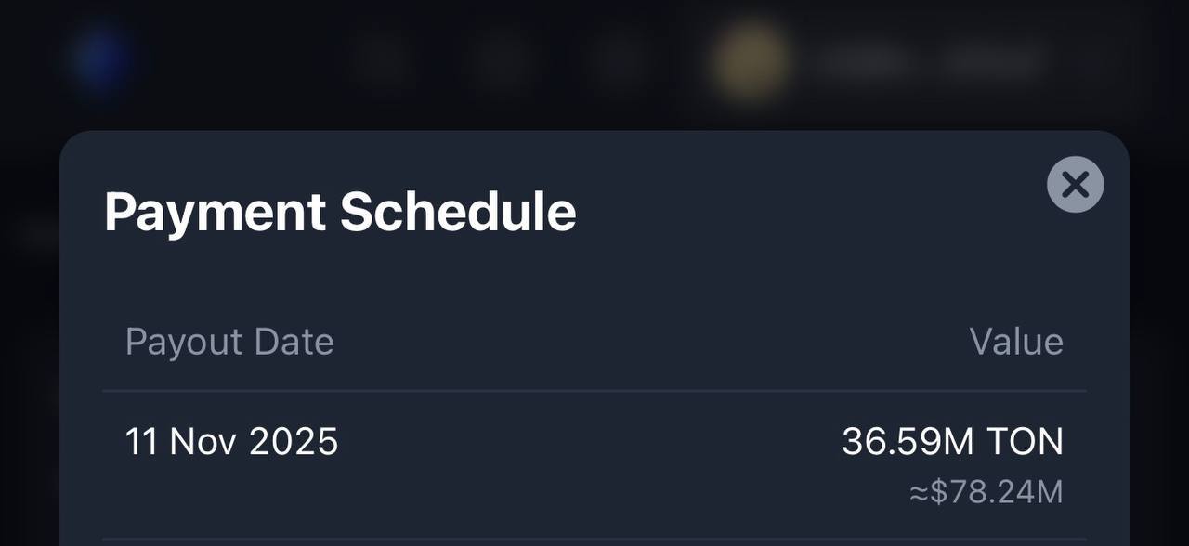Click the blurred text right after yellow avatar
Screen dimensions: 1189x546
pos(864,62)
